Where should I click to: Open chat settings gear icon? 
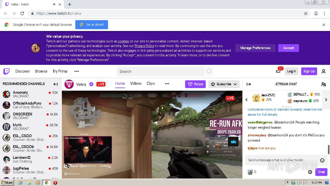click(310, 172)
